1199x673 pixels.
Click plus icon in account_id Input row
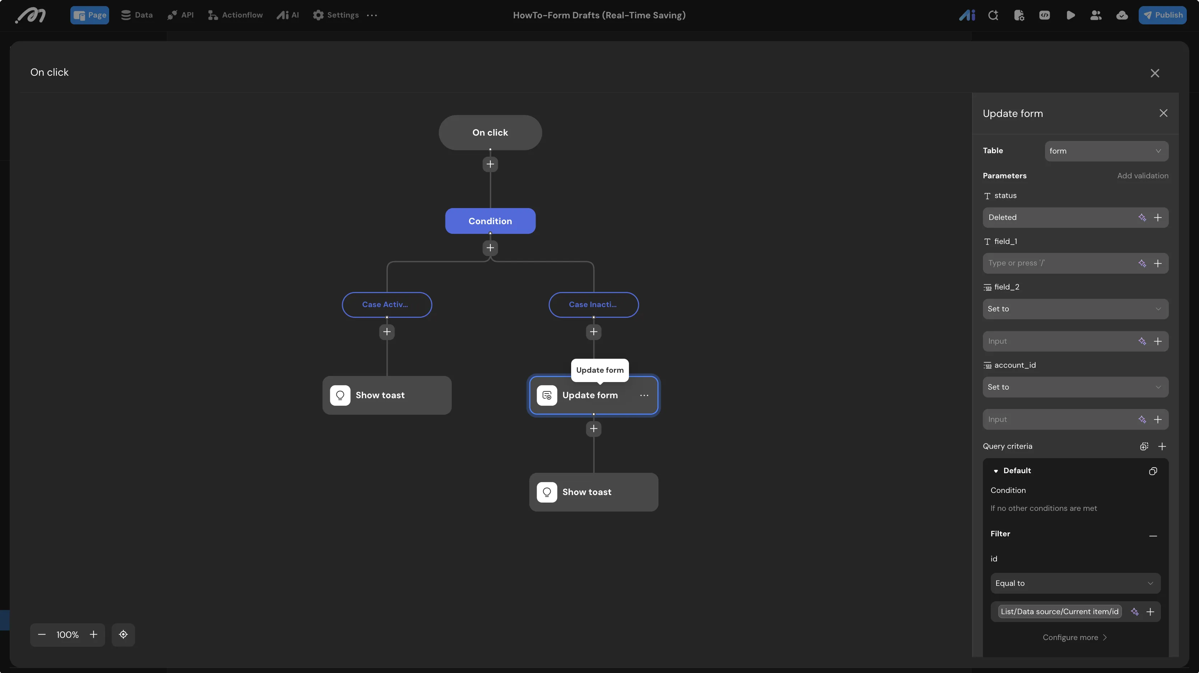tap(1158, 419)
